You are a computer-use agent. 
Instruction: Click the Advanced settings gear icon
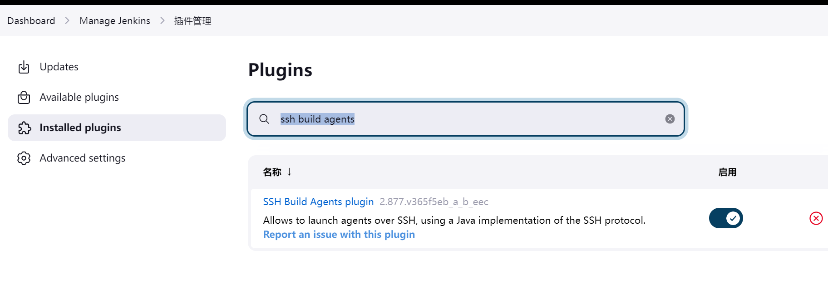click(24, 158)
